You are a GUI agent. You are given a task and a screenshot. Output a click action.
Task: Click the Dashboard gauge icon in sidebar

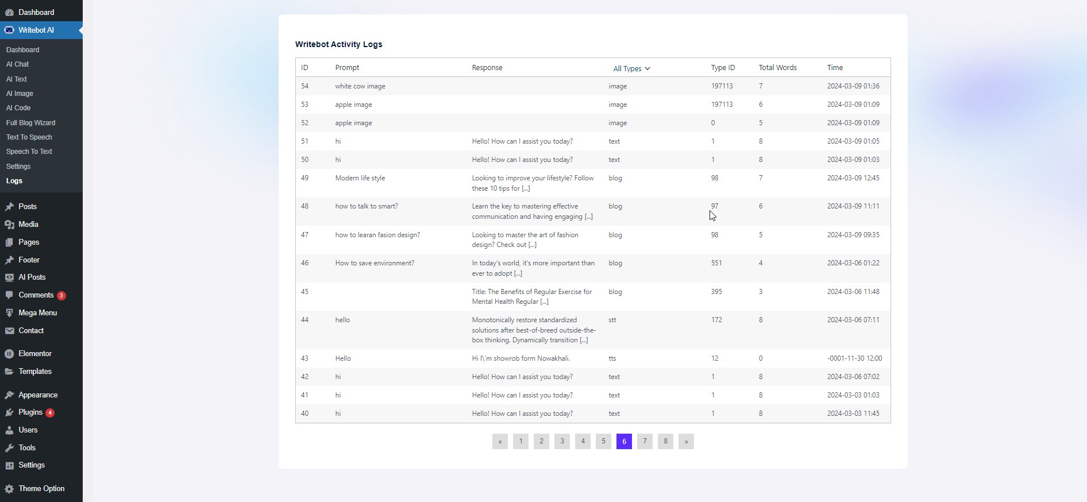[x=9, y=12]
